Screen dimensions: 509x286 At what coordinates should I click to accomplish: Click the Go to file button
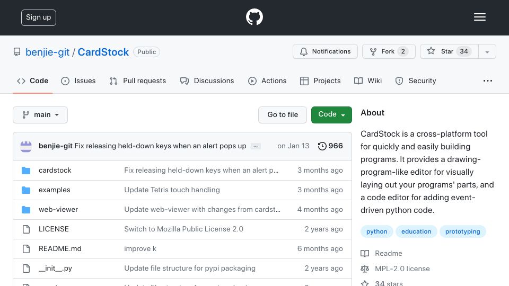coord(283,115)
